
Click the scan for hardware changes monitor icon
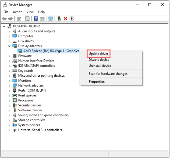(51, 19)
